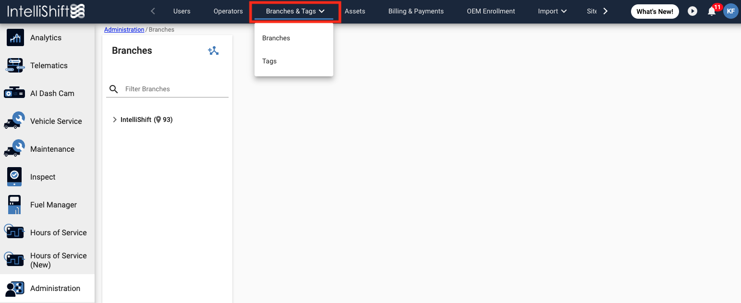Screen dimensions: 741x303
Task: Switch to the Billing & Payments tab
Action: point(416,11)
